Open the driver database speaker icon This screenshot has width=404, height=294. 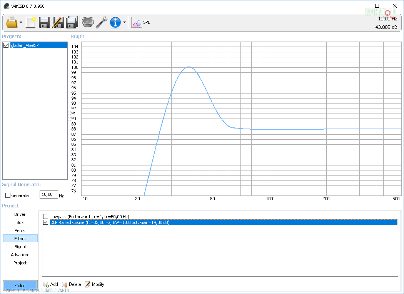point(88,22)
